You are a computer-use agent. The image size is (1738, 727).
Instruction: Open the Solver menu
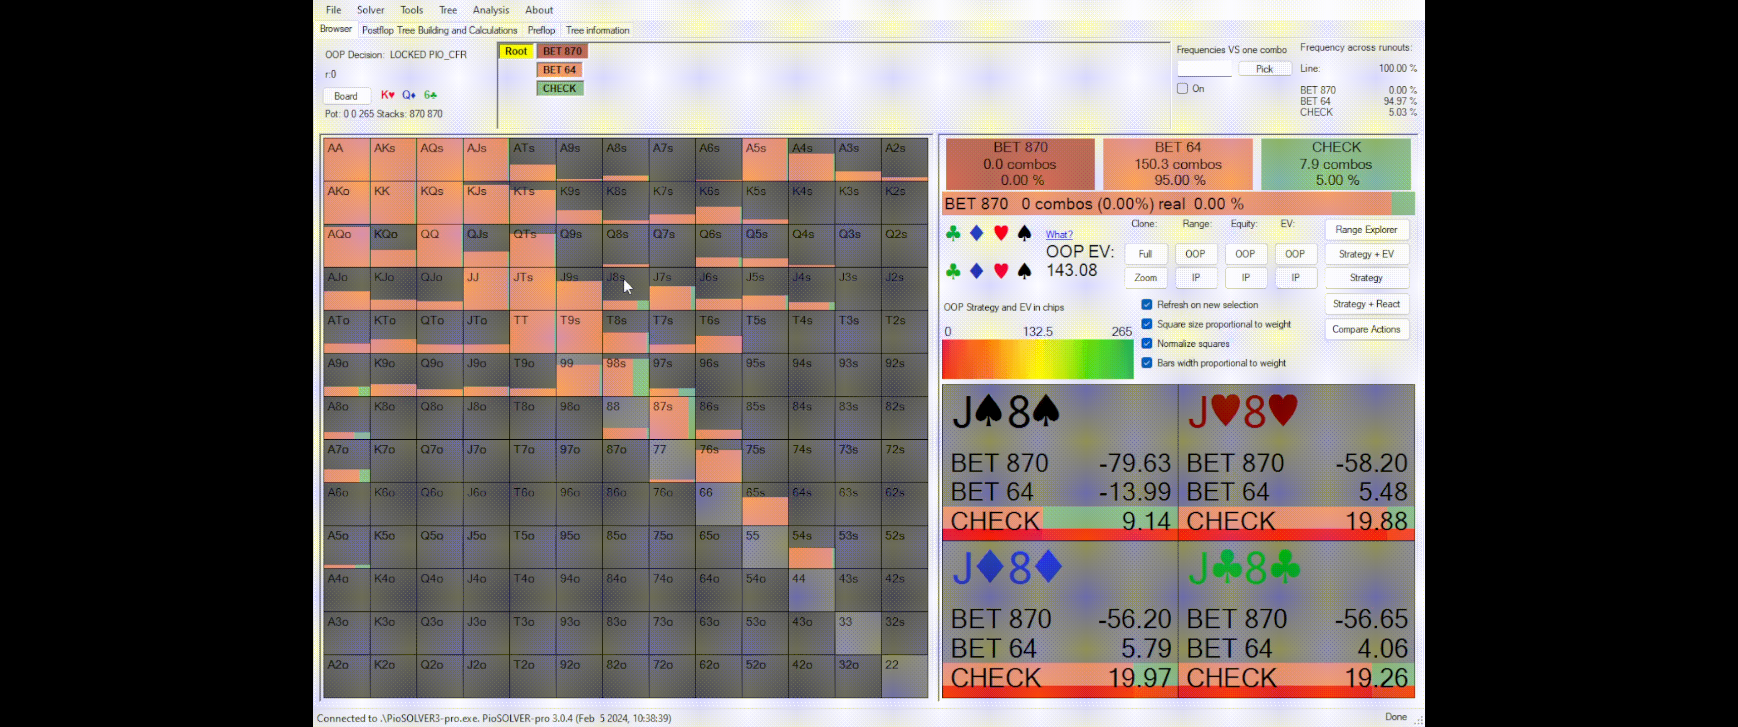[370, 10]
